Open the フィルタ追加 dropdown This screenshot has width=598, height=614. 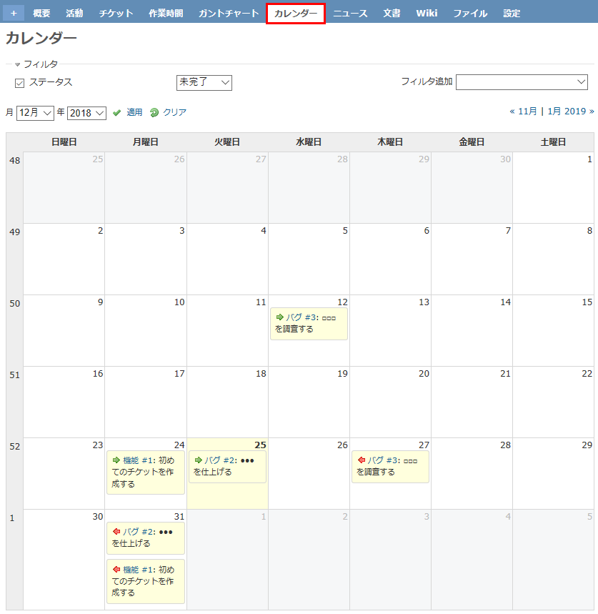pos(521,83)
